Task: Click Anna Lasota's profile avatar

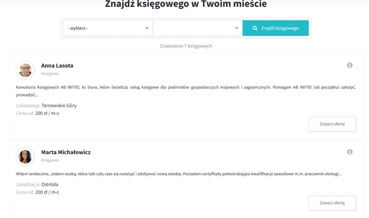Action: coord(25,70)
